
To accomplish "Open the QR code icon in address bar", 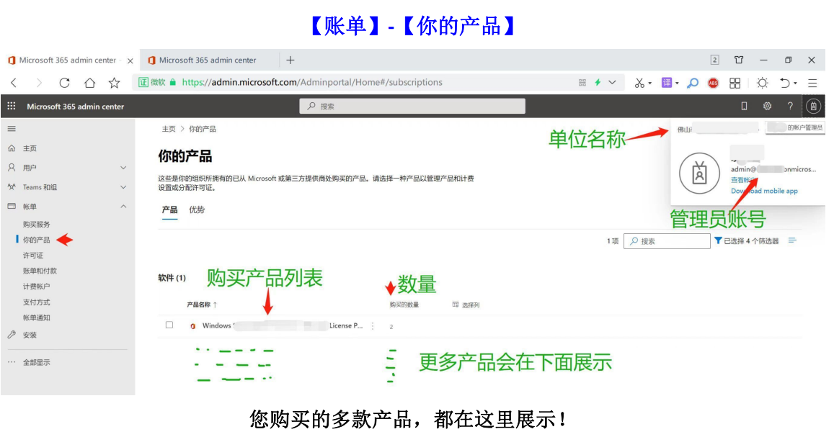I will coord(582,82).
